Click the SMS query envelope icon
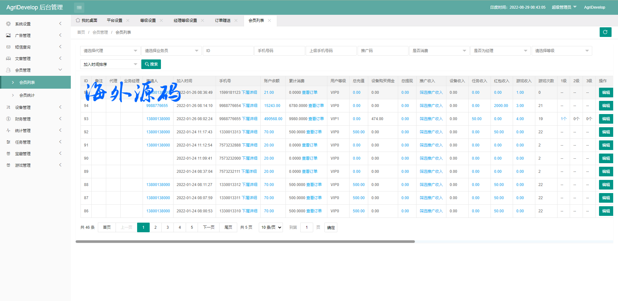618x301 pixels. pos(8,47)
